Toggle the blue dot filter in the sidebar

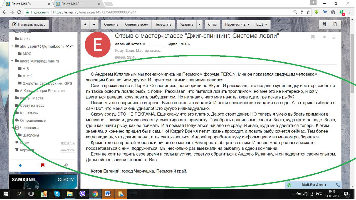[x=20, y=165]
